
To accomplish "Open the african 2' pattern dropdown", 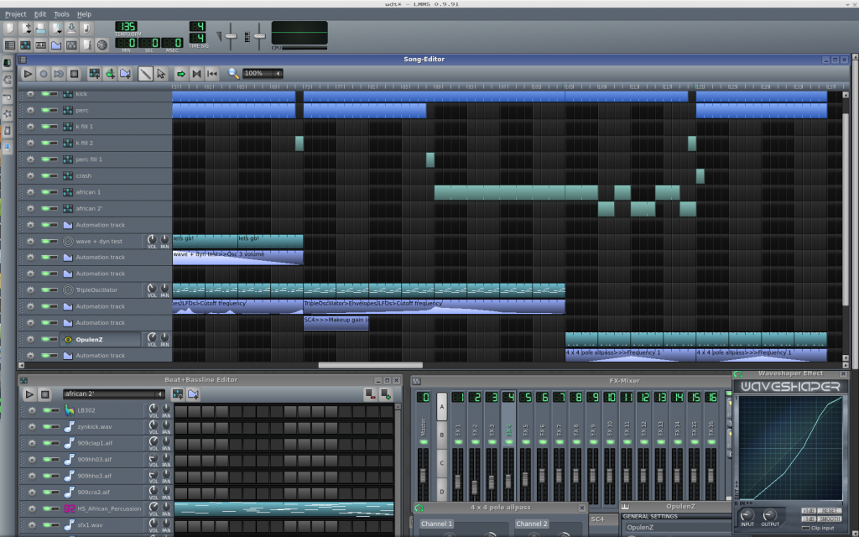I will (x=113, y=394).
